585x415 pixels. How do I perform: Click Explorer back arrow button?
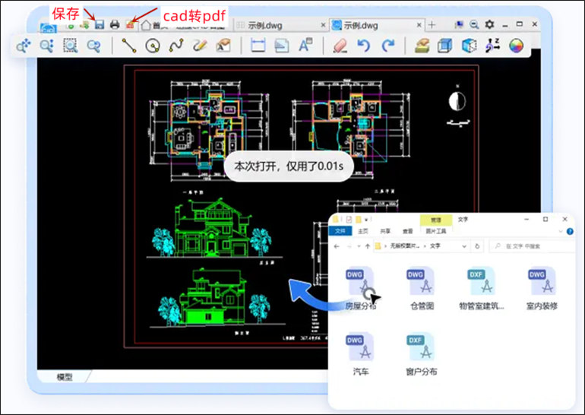(x=337, y=246)
